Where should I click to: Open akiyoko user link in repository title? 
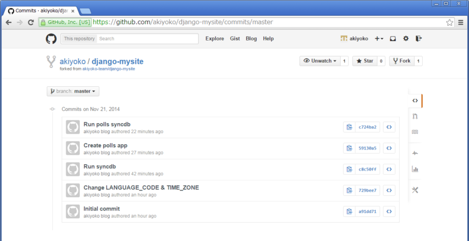pos(72,62)
